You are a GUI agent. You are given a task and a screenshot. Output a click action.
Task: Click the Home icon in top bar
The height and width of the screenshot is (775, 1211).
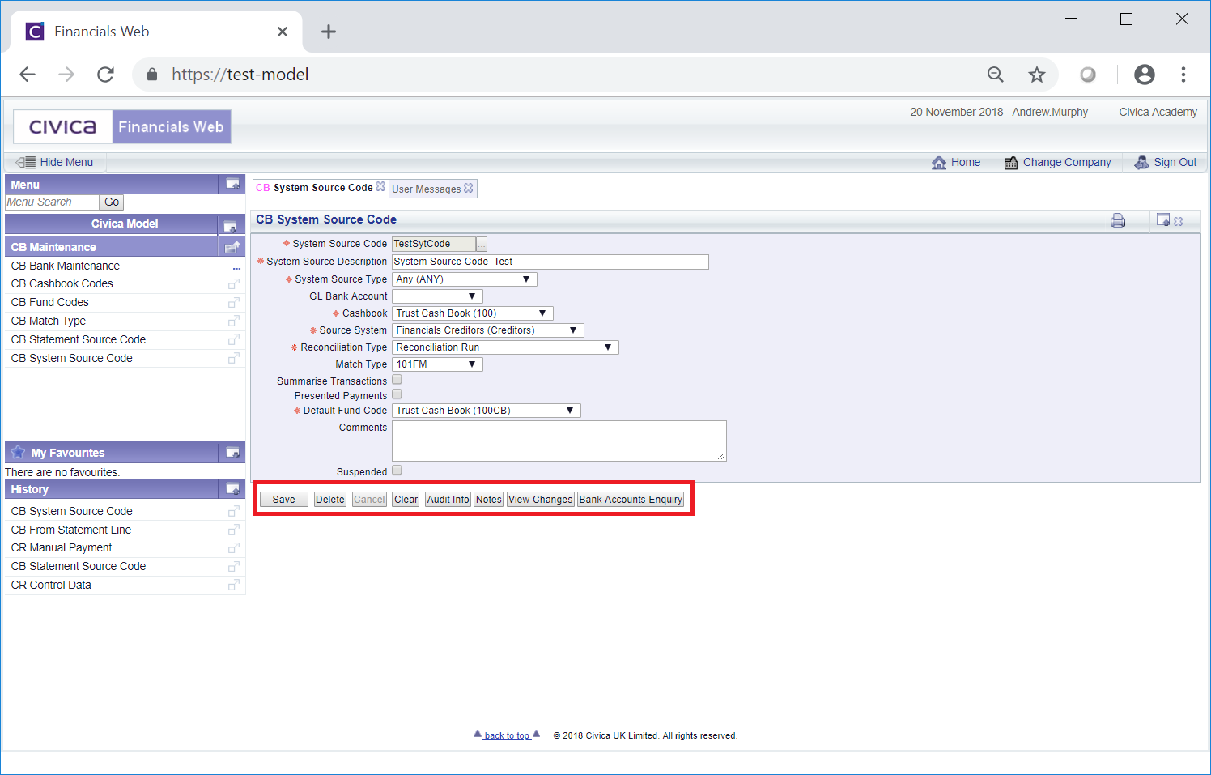(x=939, y=163)
